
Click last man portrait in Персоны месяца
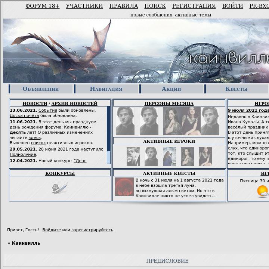pos(210,121)
